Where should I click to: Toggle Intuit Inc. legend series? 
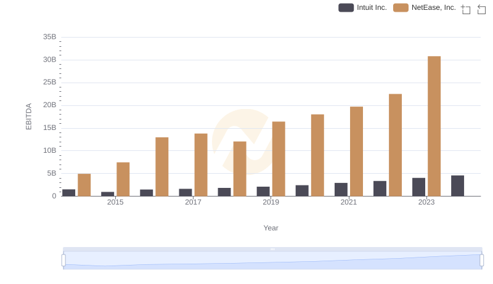pos(362,7)
